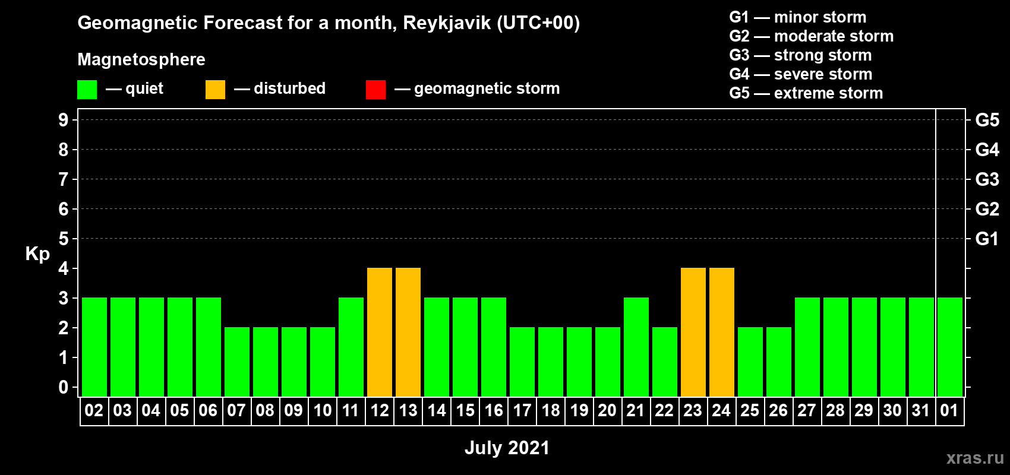
Task: Select the orange bar above date 12
Action: point(380,332)
